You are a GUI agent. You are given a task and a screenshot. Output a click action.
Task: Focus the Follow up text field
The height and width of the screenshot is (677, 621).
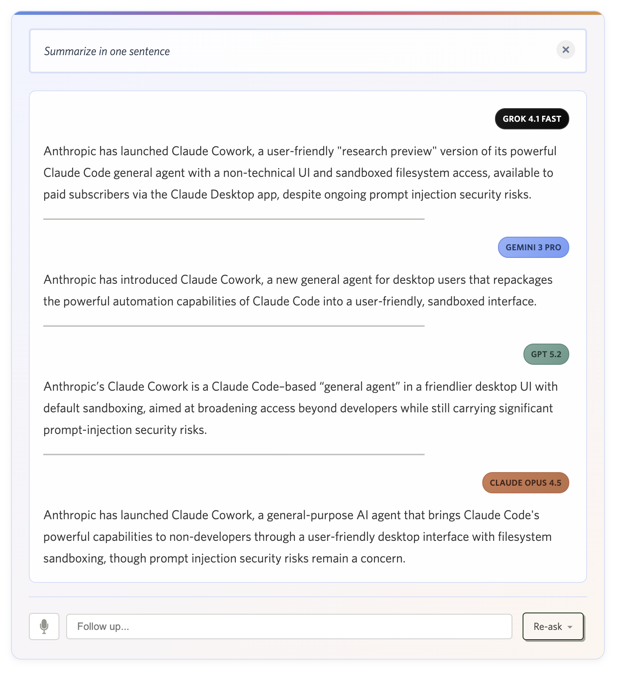(289, 627)
